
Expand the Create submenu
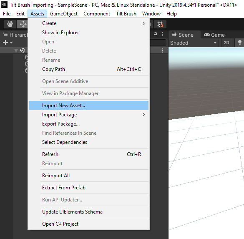coord(88,23)
